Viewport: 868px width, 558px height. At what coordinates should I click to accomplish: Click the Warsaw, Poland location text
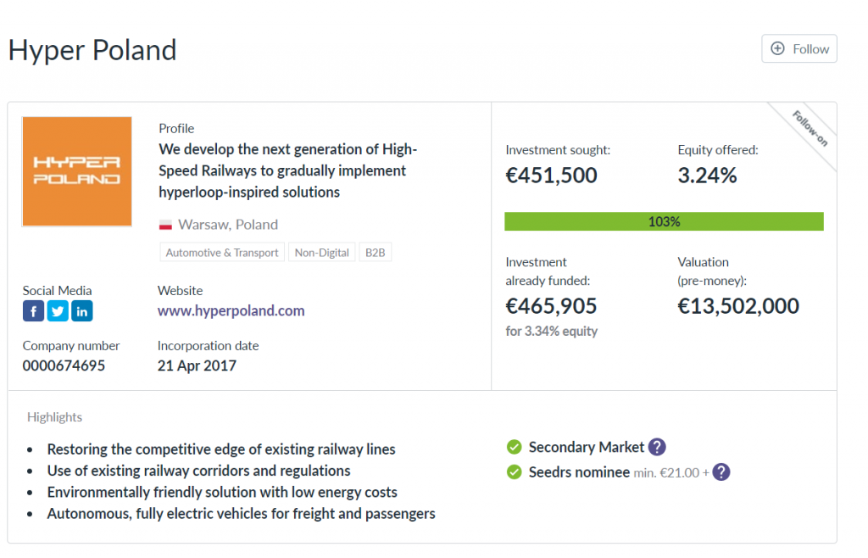click(228, 225)
